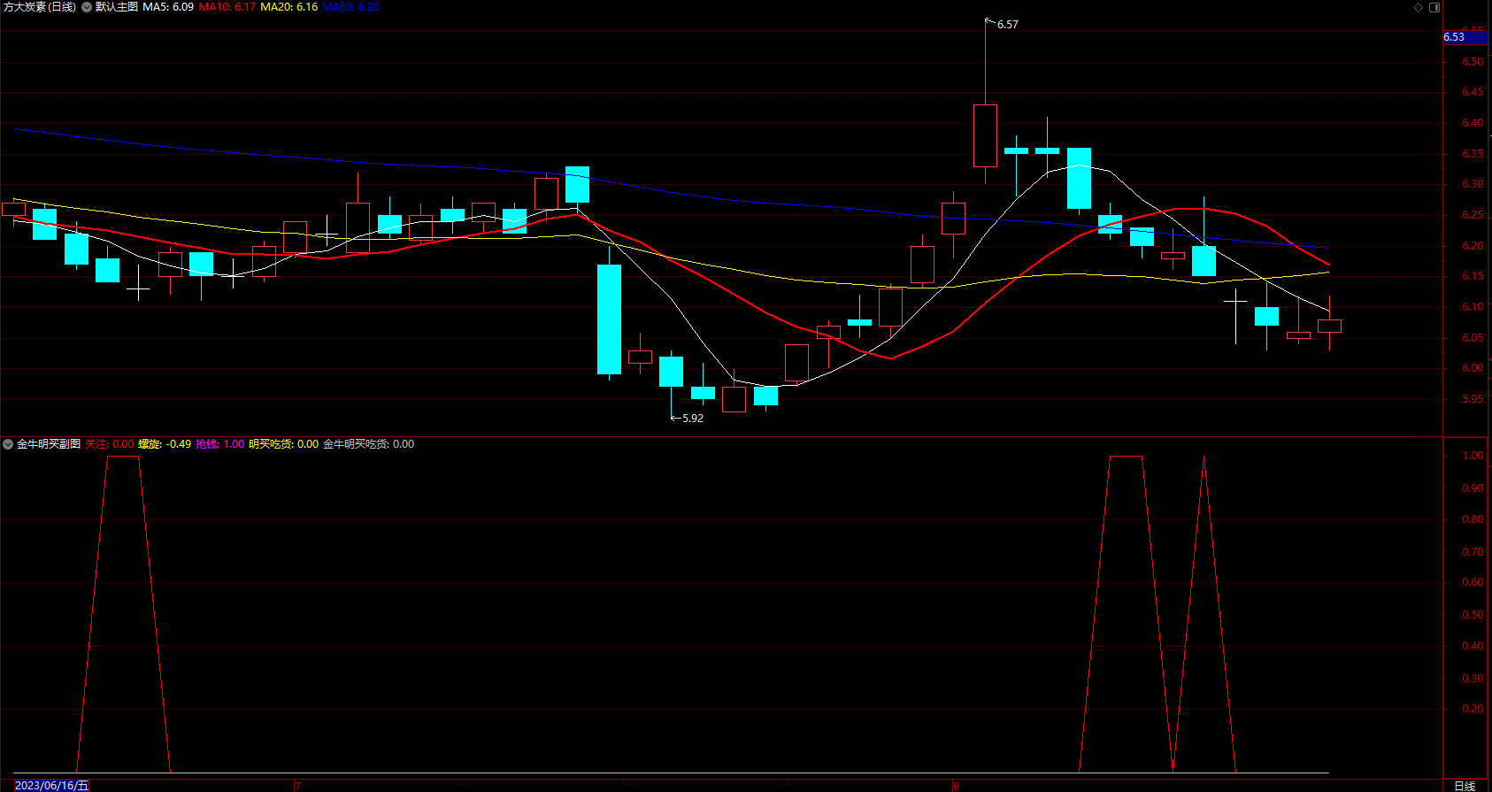
Task: Click the 金牛明买副图 sub-chart name
Action: tap(49, 444)
